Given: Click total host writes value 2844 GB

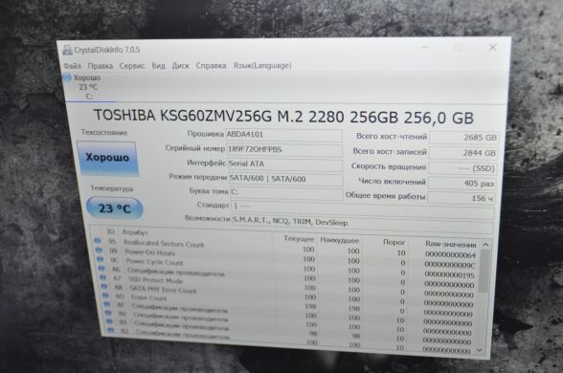Looking at the screenshot, I should tap(462, 153).
